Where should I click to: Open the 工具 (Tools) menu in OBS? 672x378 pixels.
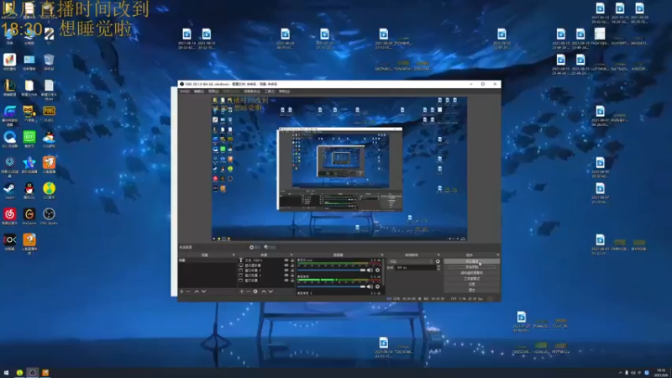point(270,92)
